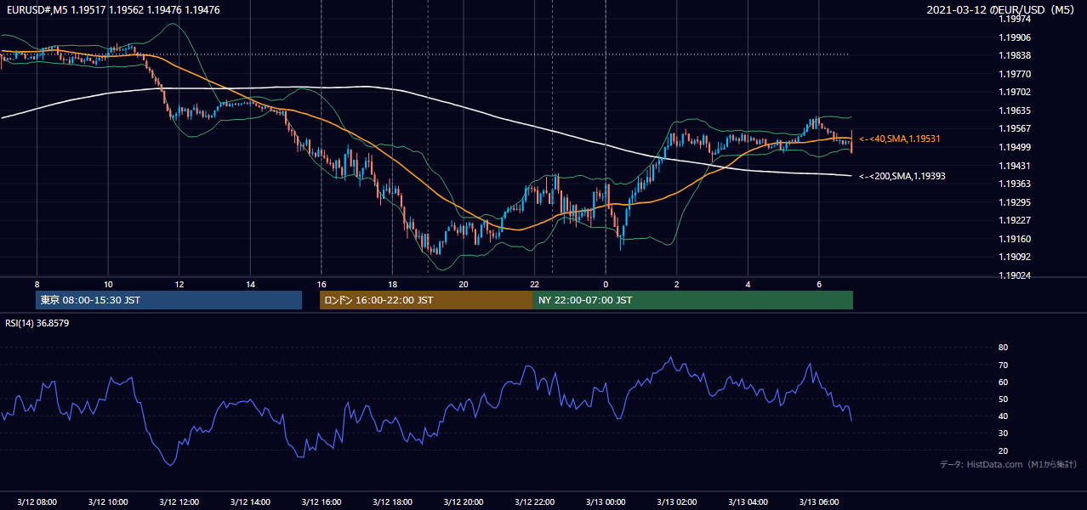Screen dimensions: 1087x510
Task: Click hour label 18 on price chart time axis
Action: (392, 284)
